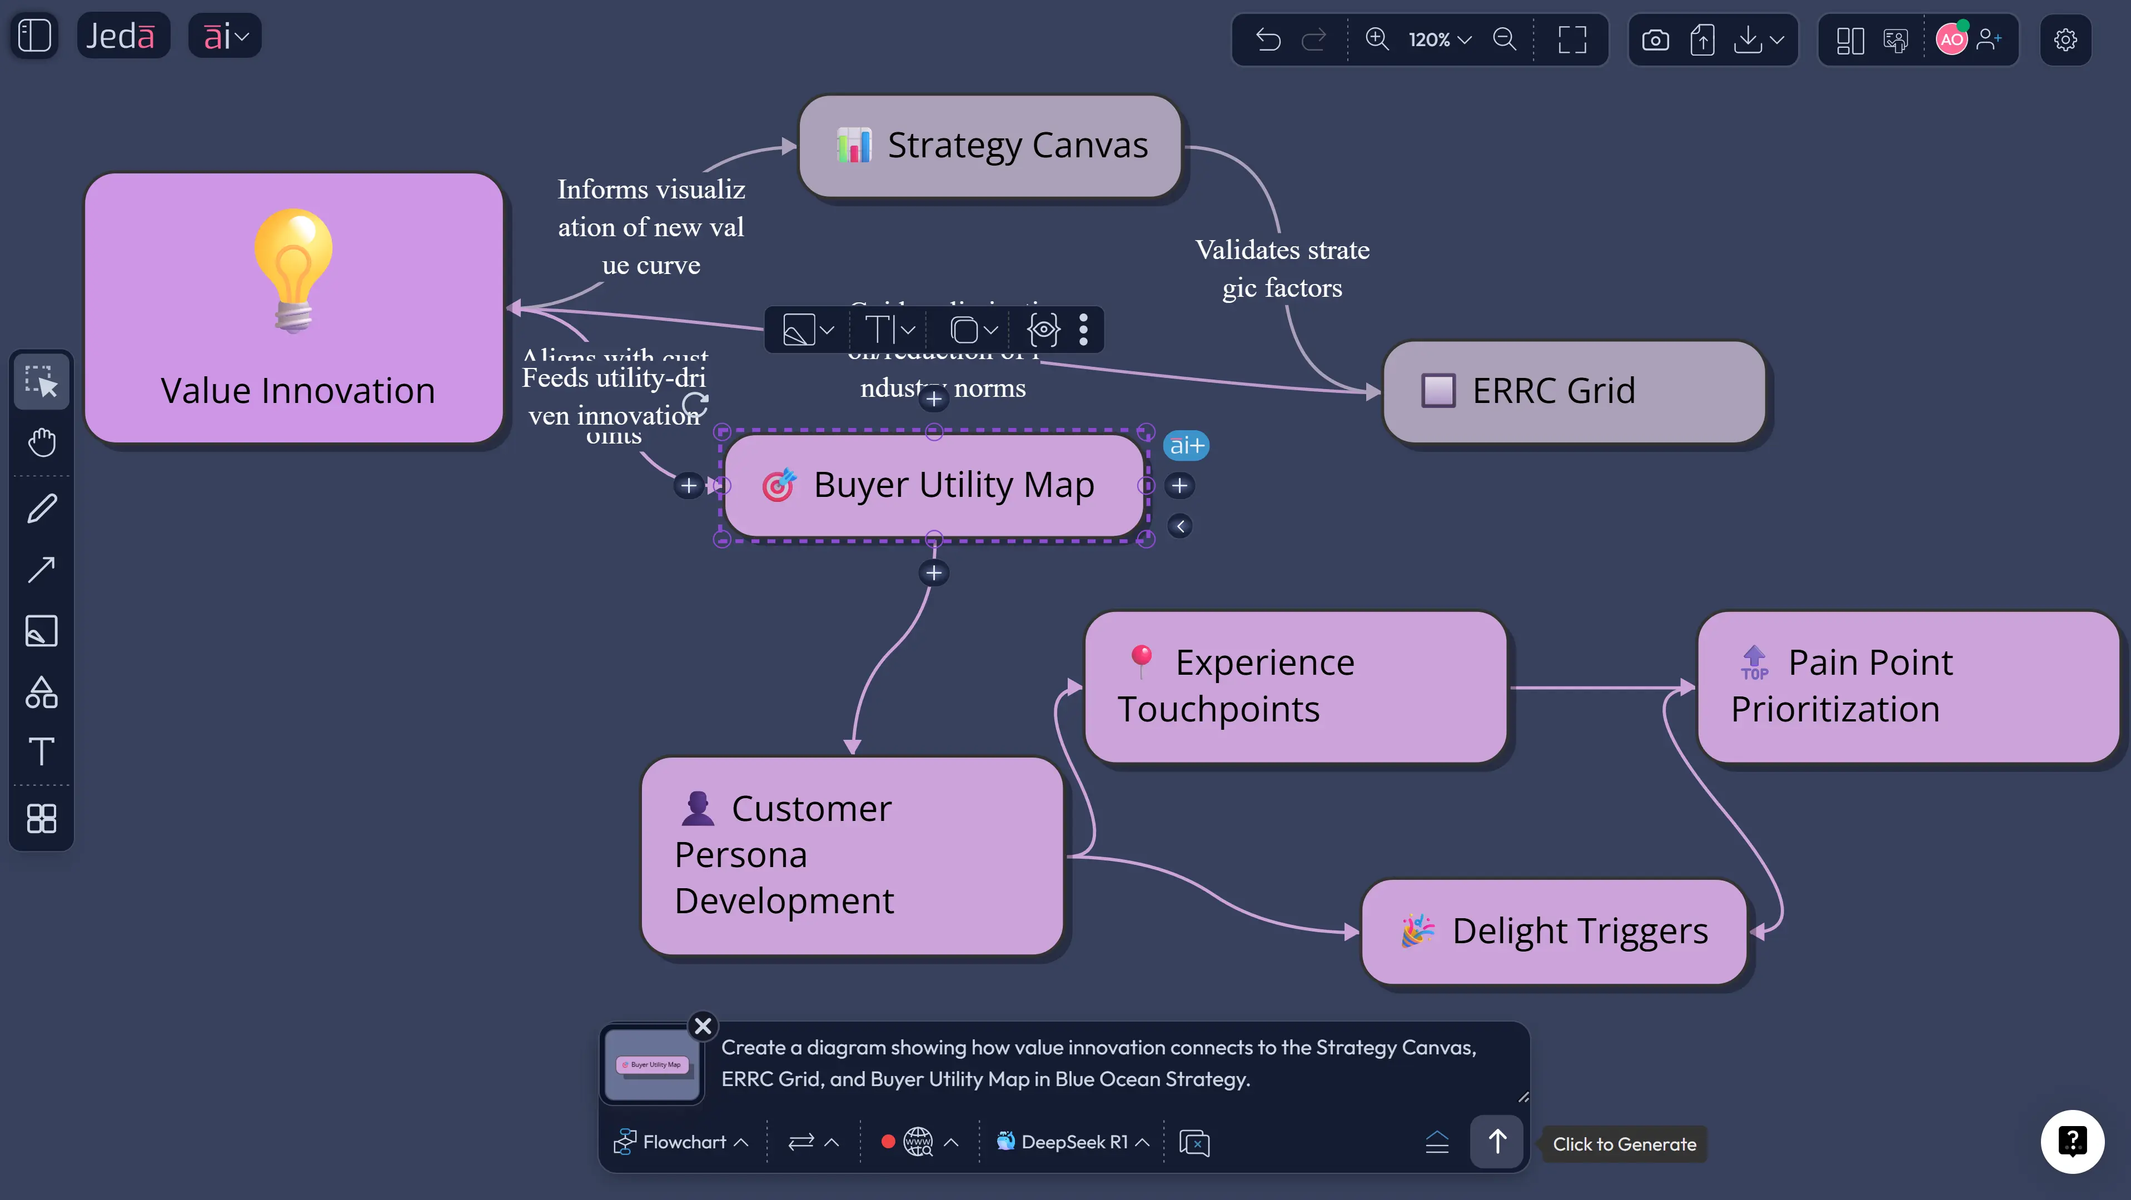Open the zoom level 120% dropdown
The width and height of the screenshot is (2131, 1200).
[x=1440, y=39]
